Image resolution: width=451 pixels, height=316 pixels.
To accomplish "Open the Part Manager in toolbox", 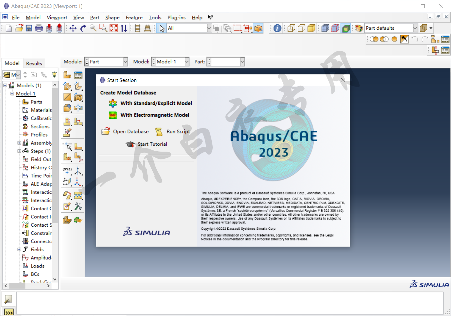I will (x=78, y=75).
